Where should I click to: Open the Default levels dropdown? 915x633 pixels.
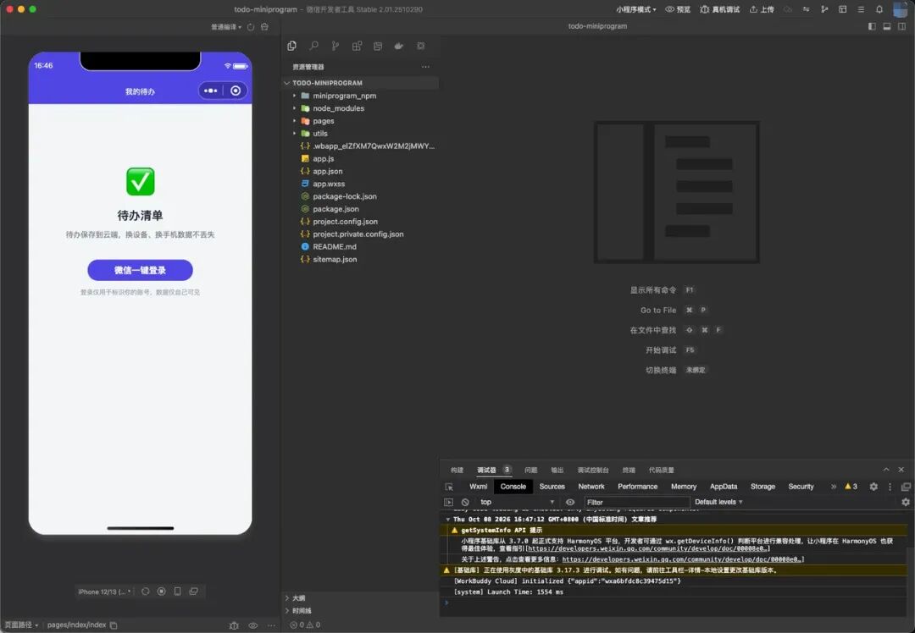click(718, 502)
